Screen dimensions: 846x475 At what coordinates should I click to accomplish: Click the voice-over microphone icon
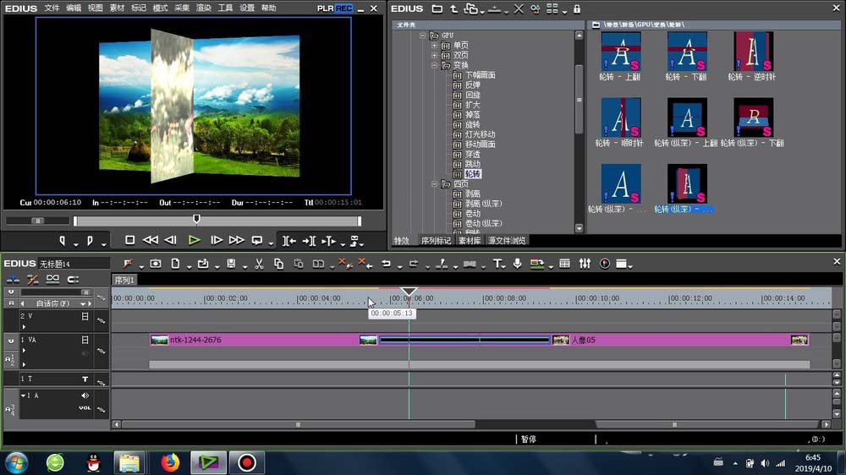[516, 264]
